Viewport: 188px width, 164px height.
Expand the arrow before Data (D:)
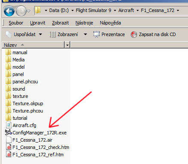[x=46, y=11]
